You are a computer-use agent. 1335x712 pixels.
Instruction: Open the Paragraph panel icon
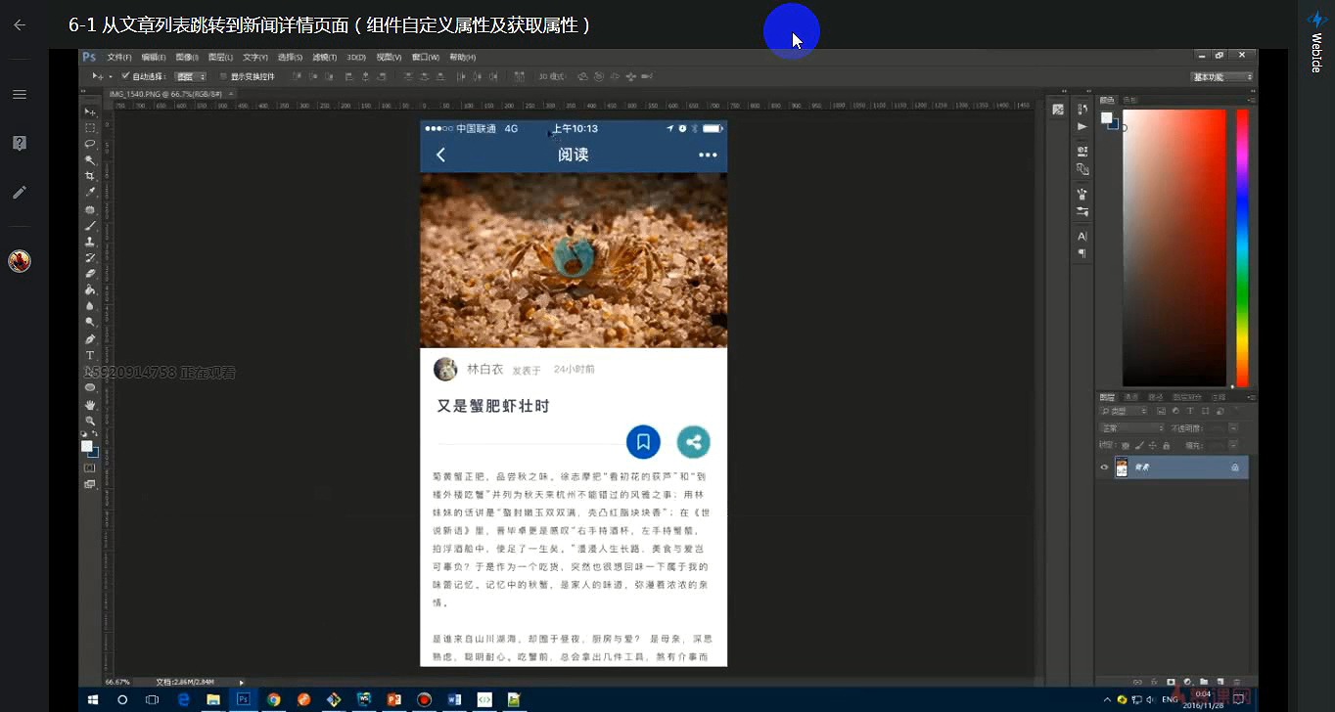pyautogui.click(x=1082, y=253)
